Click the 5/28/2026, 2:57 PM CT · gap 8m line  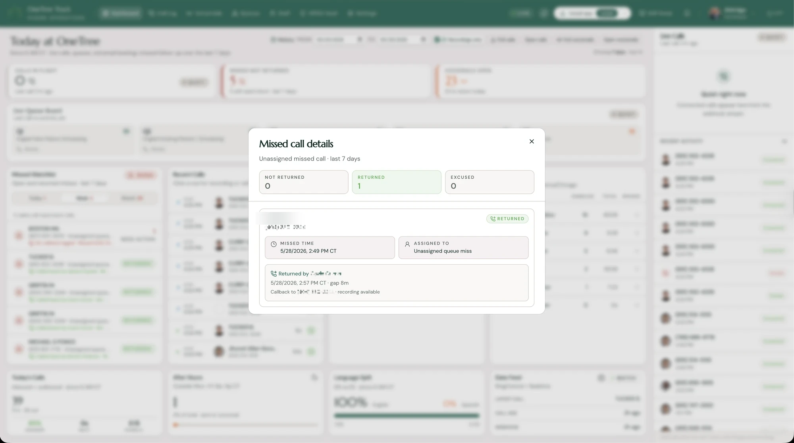[310, 283]
